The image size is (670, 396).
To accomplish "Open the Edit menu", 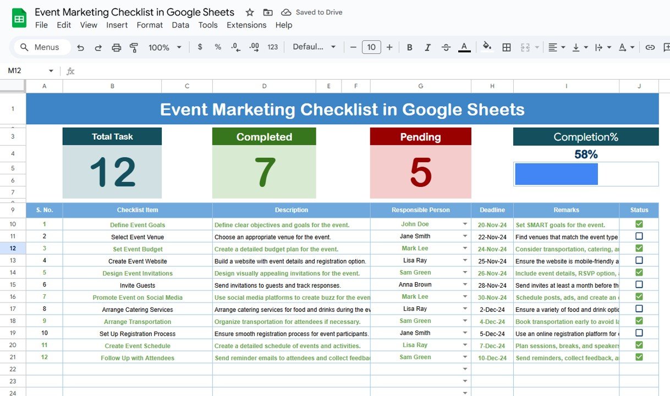I will point(64,25).
